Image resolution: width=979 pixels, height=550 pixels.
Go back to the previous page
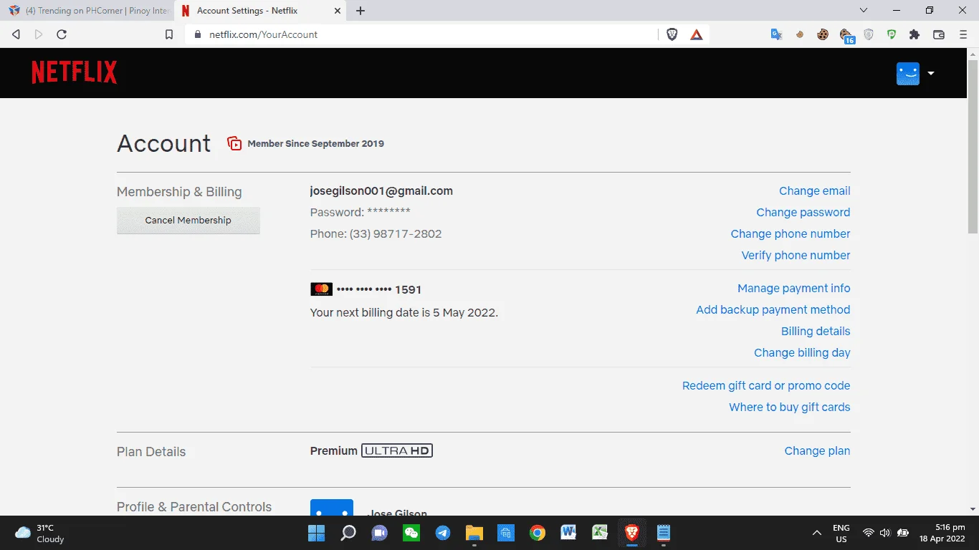coord(16,34)
